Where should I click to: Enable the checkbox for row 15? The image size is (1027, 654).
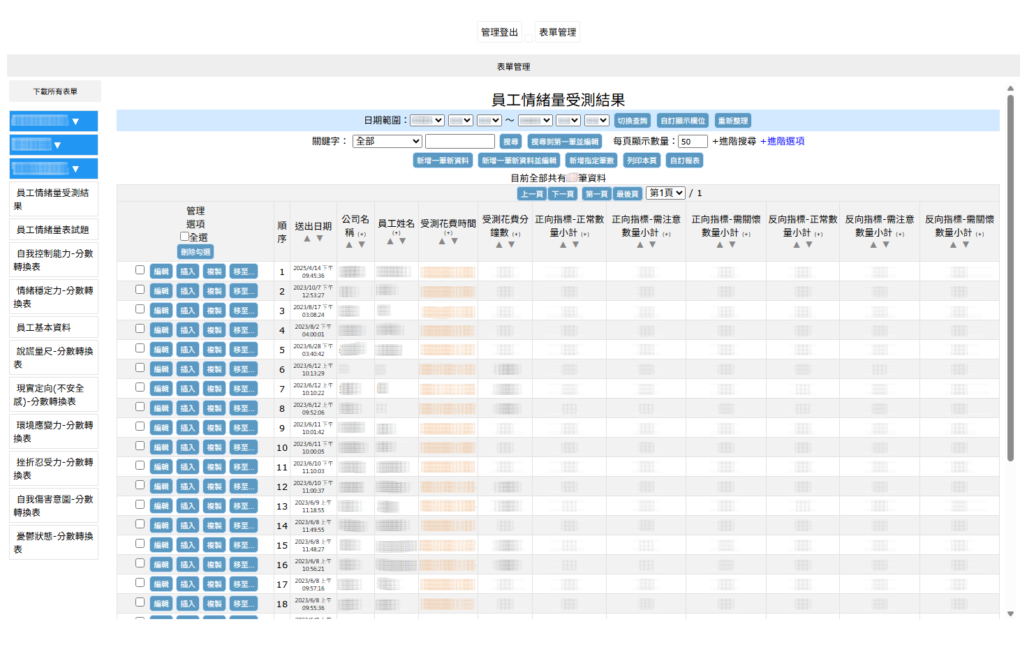[x=140, y=544]
